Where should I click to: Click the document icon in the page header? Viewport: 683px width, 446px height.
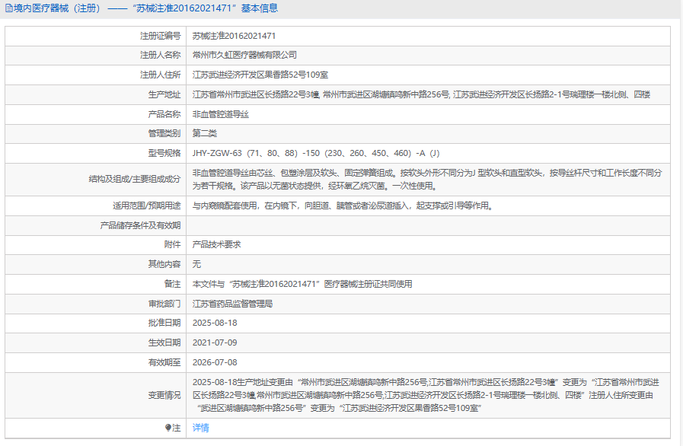tap(8, 8)
